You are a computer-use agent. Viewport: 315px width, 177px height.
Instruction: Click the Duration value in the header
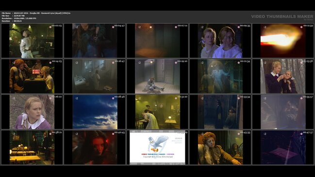coord(17,21)
